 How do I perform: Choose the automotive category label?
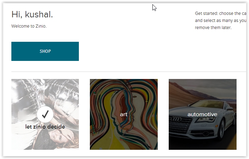[x=202, y=114]
